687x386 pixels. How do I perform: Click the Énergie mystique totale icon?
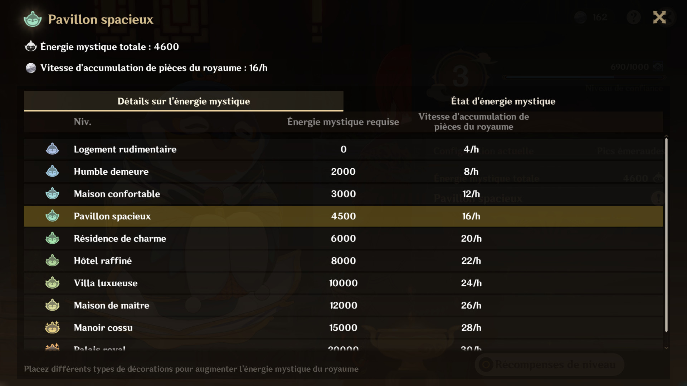click(31, 46)
